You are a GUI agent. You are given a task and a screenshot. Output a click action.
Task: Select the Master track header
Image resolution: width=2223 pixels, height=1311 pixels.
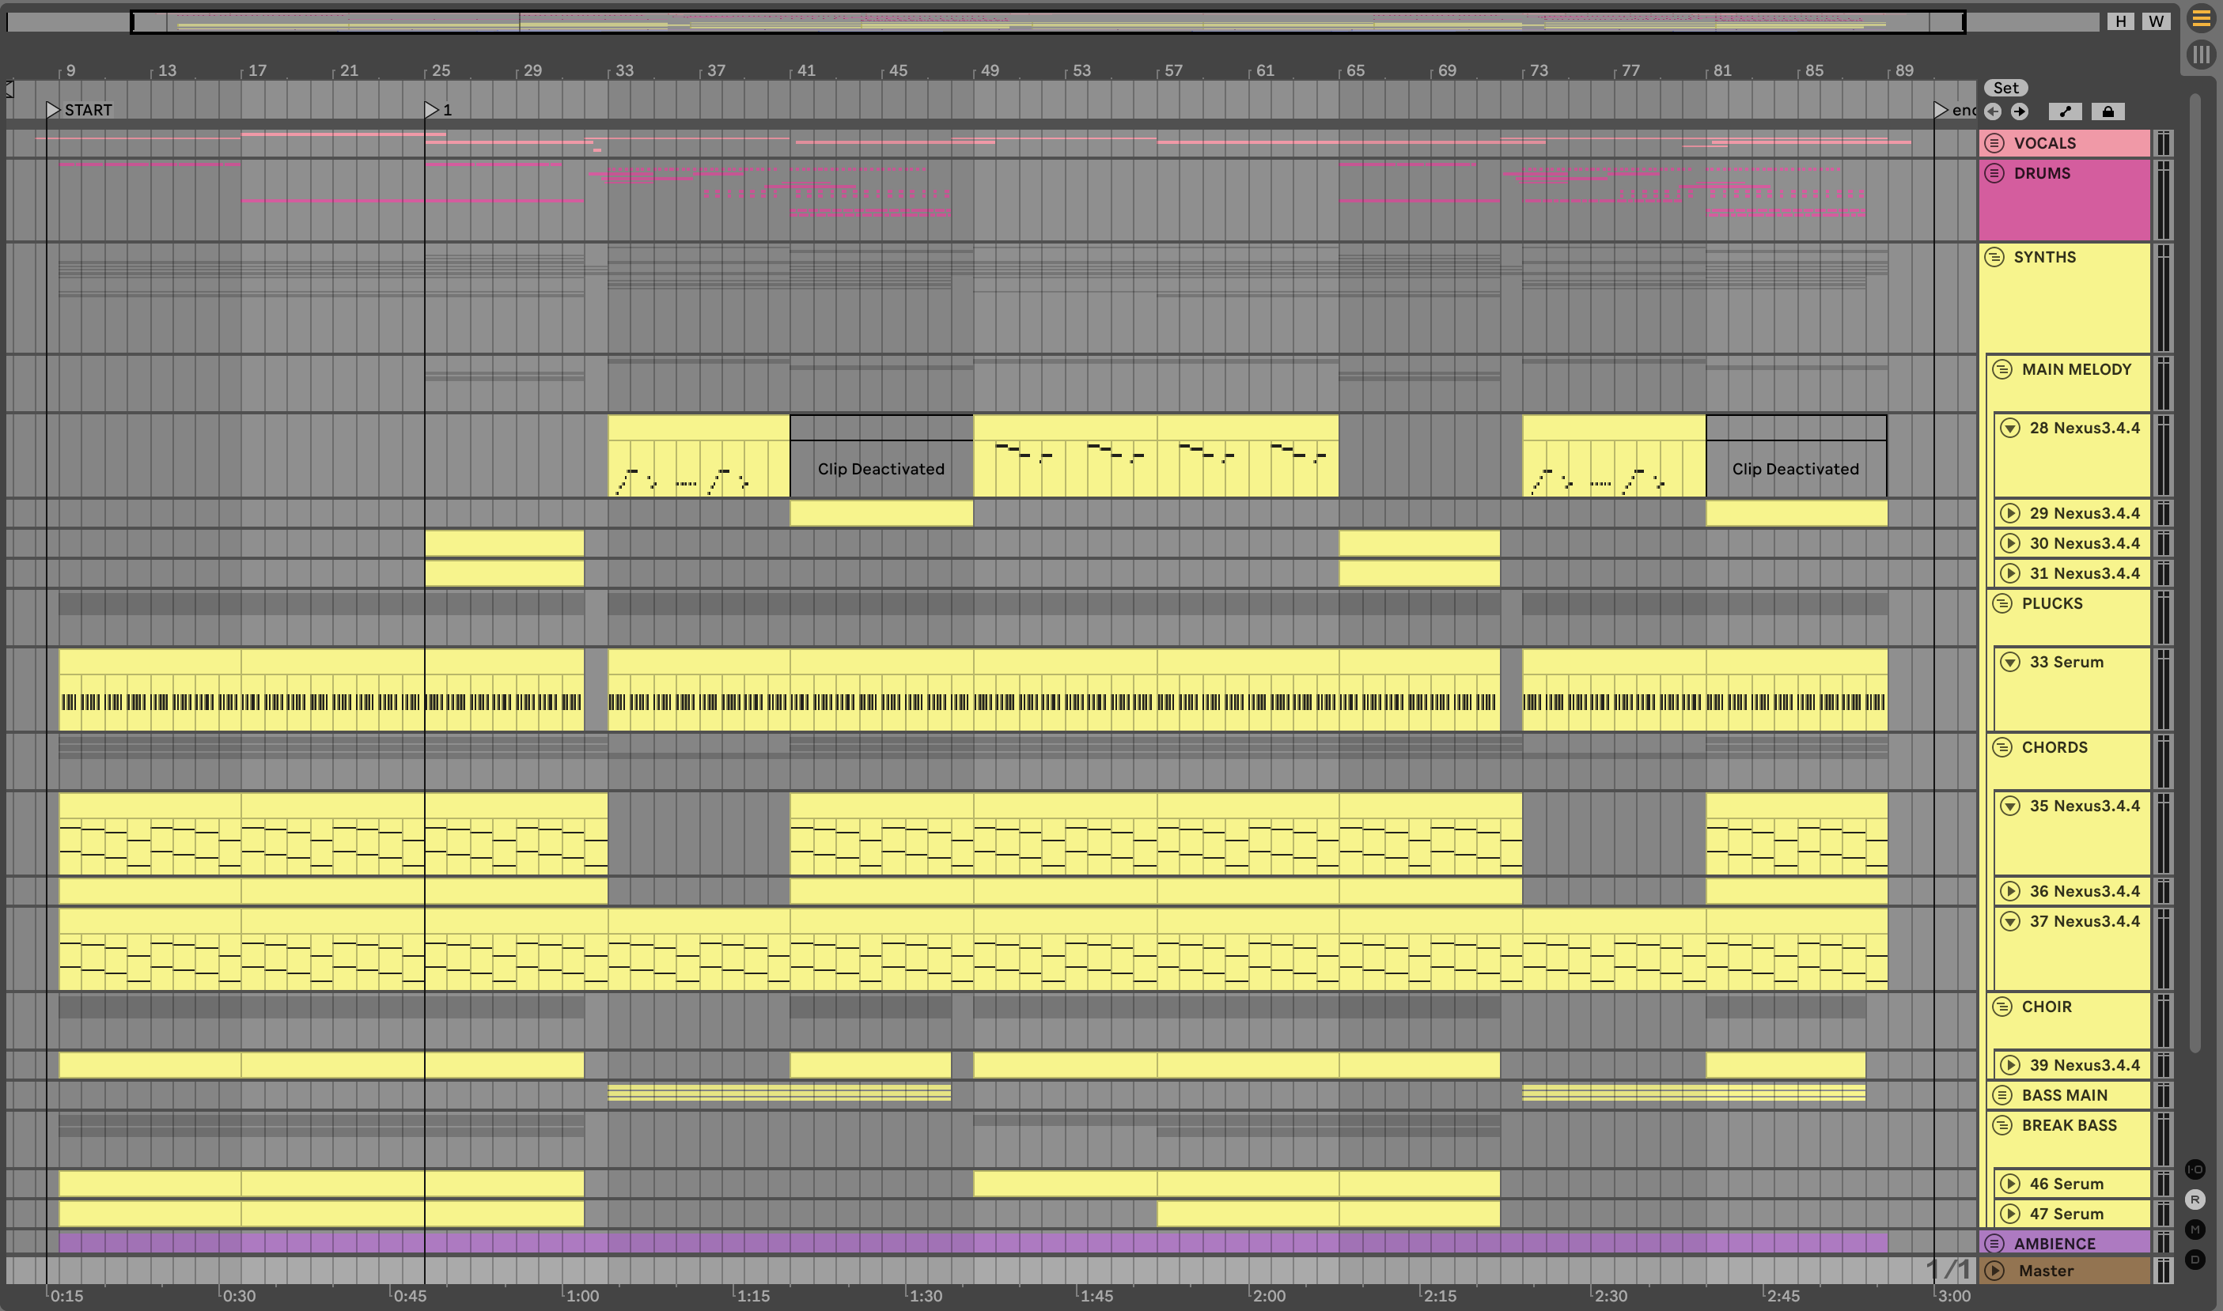point(2068,1271)
